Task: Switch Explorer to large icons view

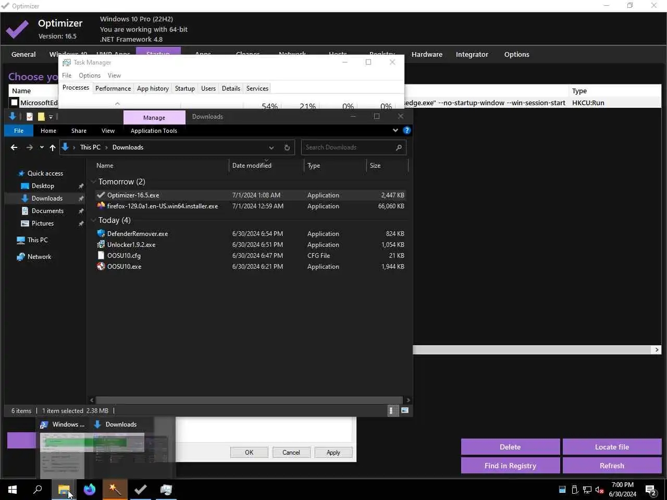Action: click(405, 410)
